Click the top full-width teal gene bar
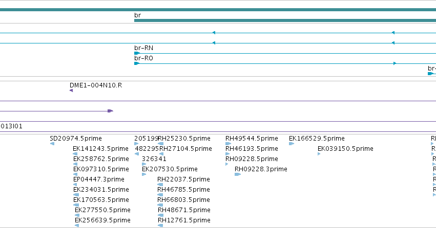Screen dimensions: 436x228 (218, 10)
